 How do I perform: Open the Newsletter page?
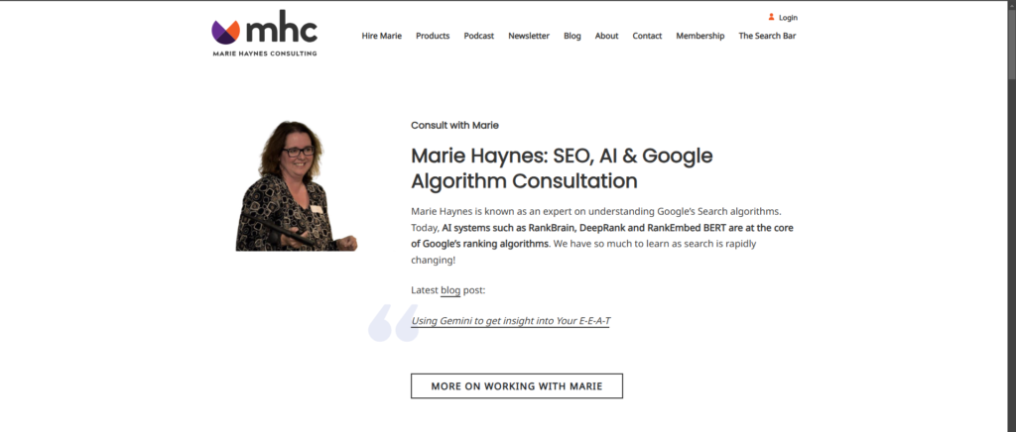pos(529,36)
